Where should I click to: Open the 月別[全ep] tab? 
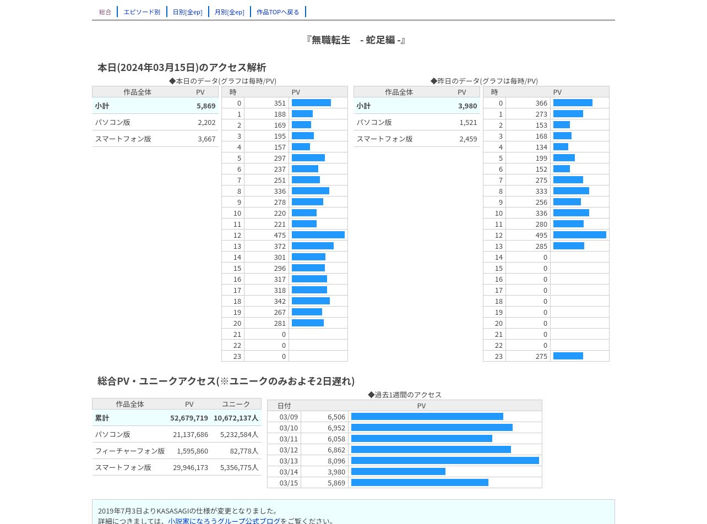pos(229,12)
